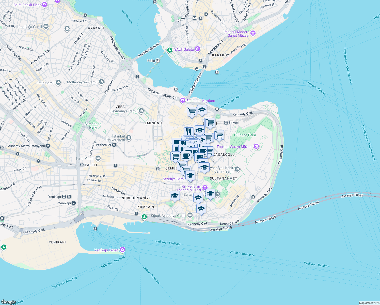Viewport: 380px width, 305px height.
Task: Select the Ayasofya-i Kebir Cami-i Şerifi icon
Action: tap(237, 169)
